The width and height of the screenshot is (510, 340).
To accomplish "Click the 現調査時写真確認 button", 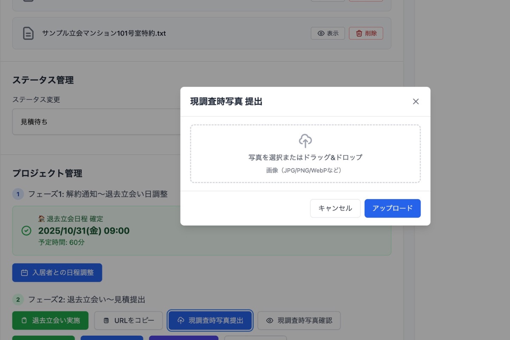I will (299, 320).
